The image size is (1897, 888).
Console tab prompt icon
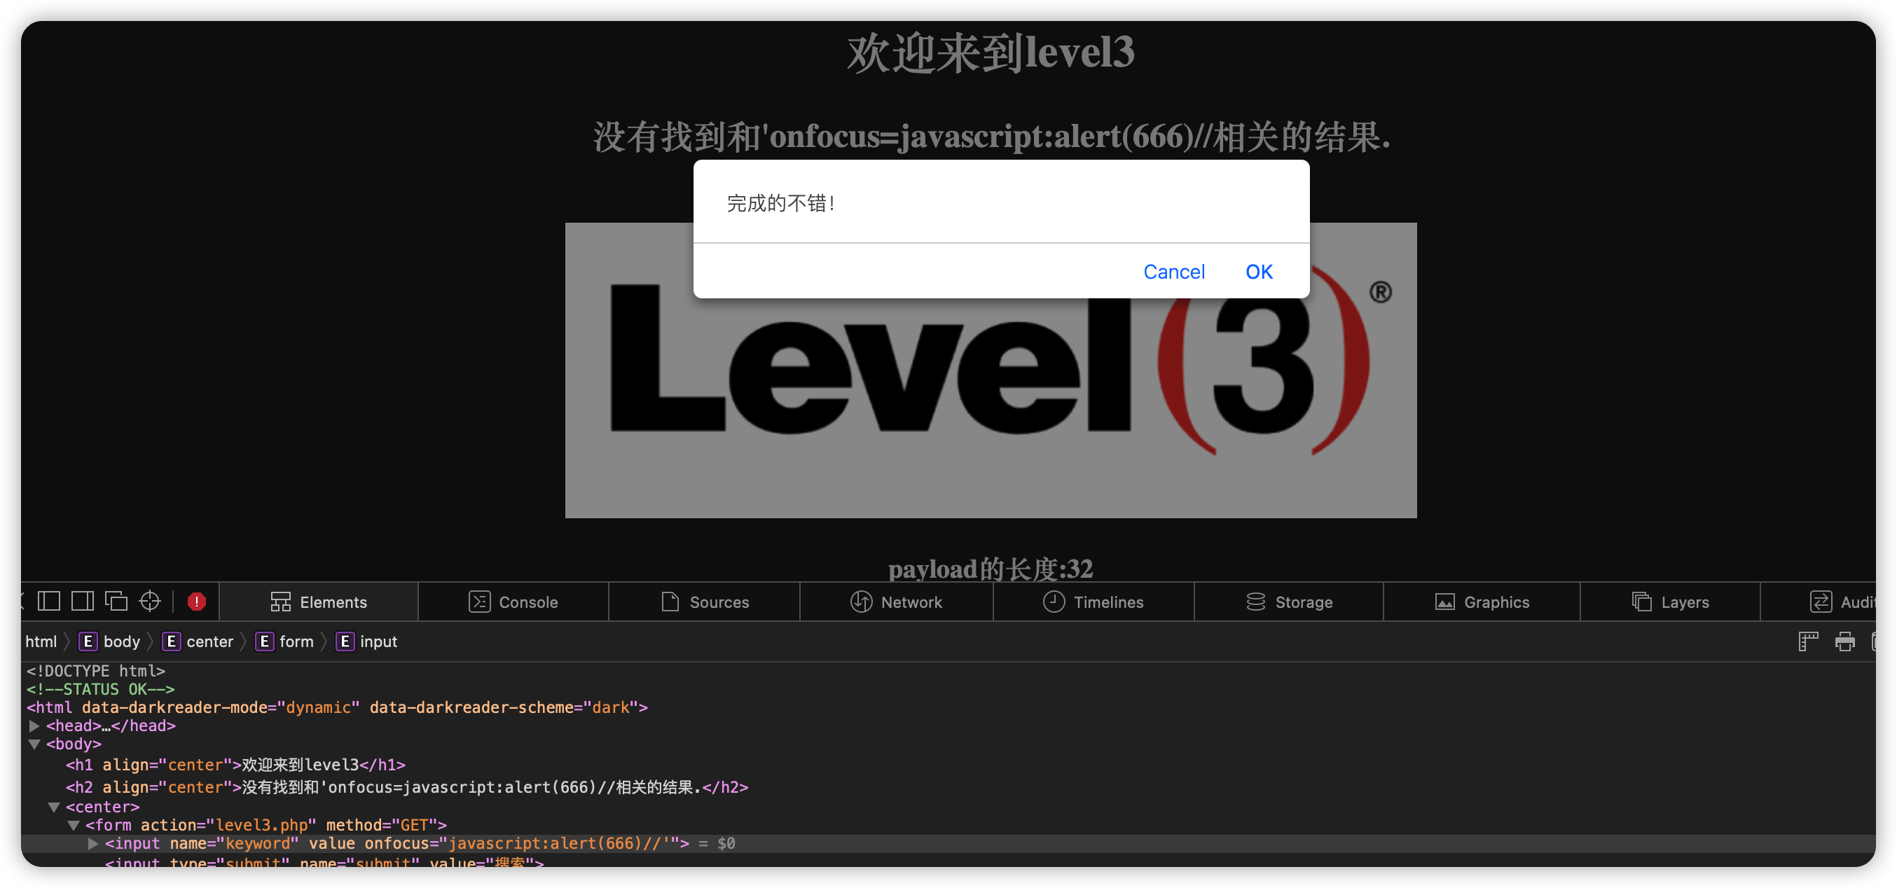tap(479, 602)
